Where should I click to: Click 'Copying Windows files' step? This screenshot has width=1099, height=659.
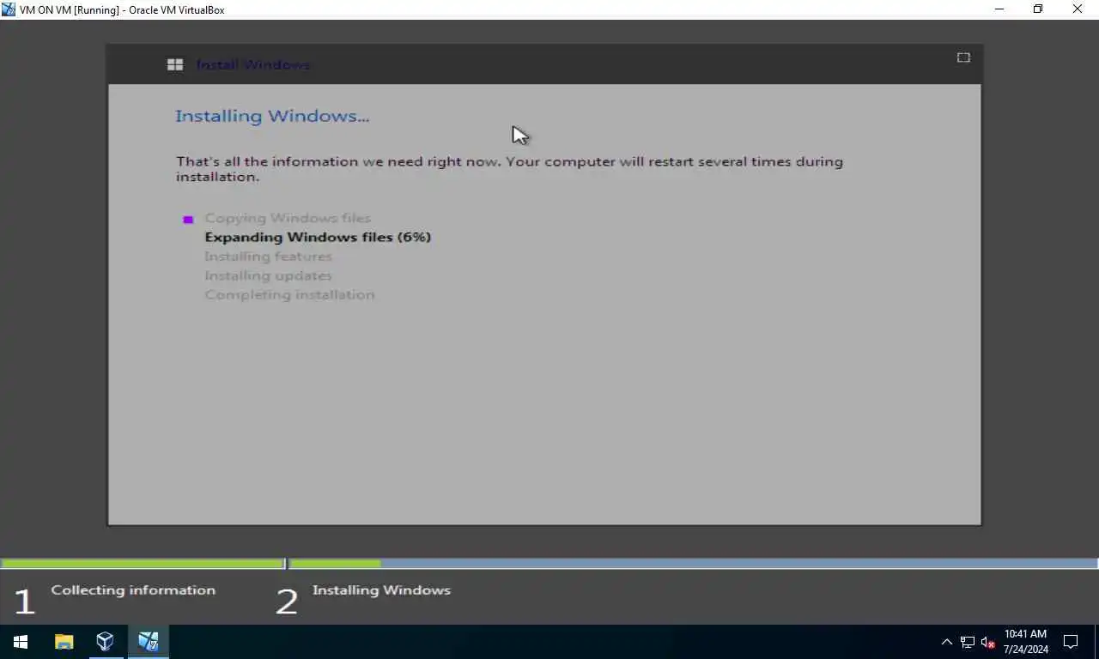288,218
